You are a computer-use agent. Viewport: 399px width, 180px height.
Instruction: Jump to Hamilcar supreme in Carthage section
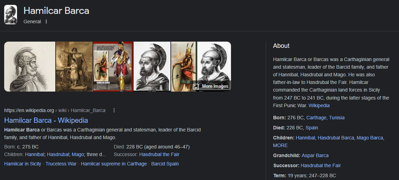coord(114,164)
